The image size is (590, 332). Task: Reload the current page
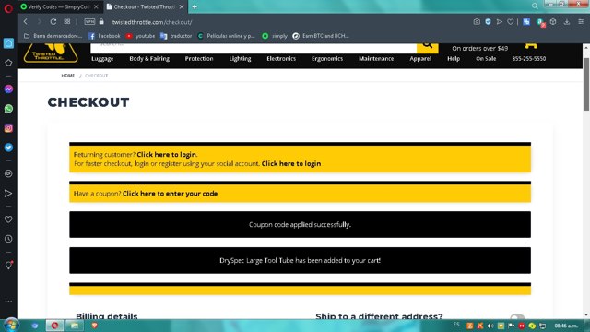[53, 22]
